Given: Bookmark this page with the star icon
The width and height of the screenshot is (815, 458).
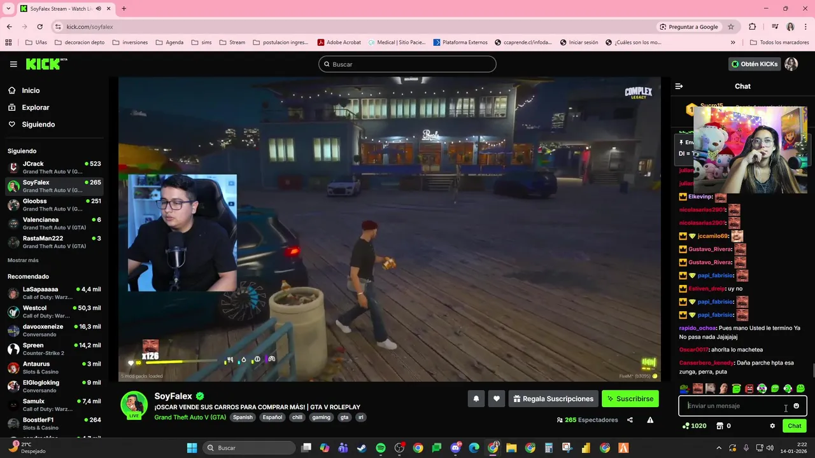Looking at the screenshot, I should coord(731,27).
